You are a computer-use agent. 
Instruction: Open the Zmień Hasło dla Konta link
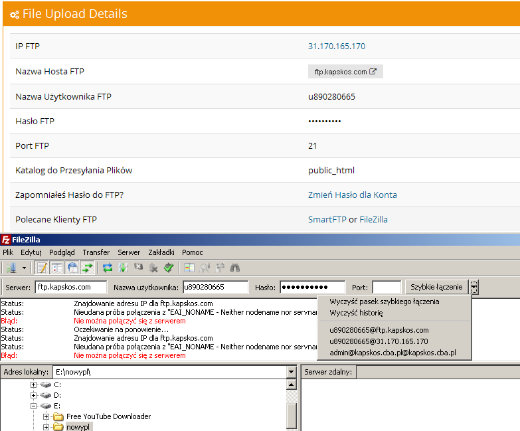(353, 195)
